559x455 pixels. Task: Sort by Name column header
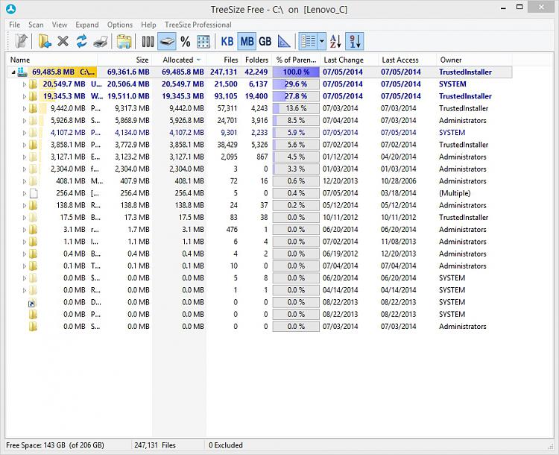(51, 60)
